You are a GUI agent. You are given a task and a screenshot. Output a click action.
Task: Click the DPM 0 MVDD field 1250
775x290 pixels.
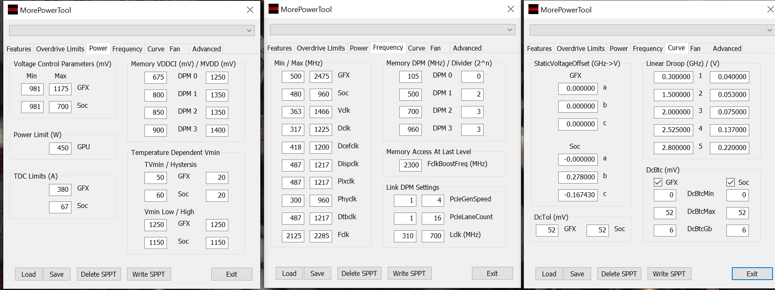coord(217,77)
